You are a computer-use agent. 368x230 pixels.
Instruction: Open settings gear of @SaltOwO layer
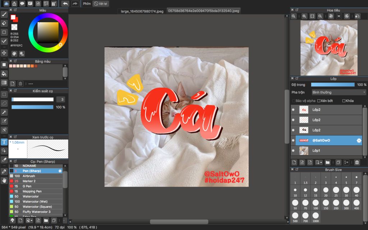point(359,141)
